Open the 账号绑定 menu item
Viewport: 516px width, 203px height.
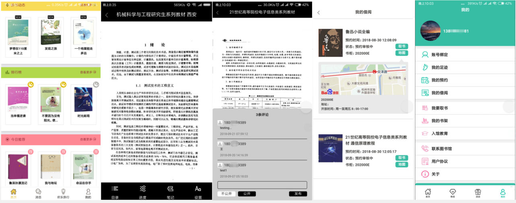point(440,55)
